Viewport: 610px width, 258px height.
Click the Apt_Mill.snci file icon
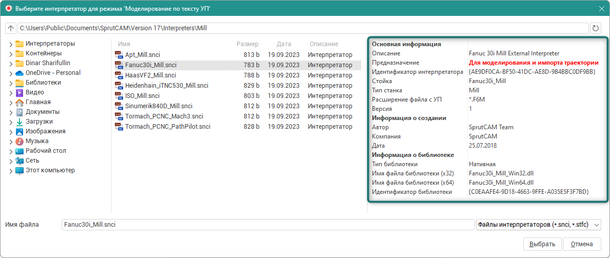(x=119, y=55)
